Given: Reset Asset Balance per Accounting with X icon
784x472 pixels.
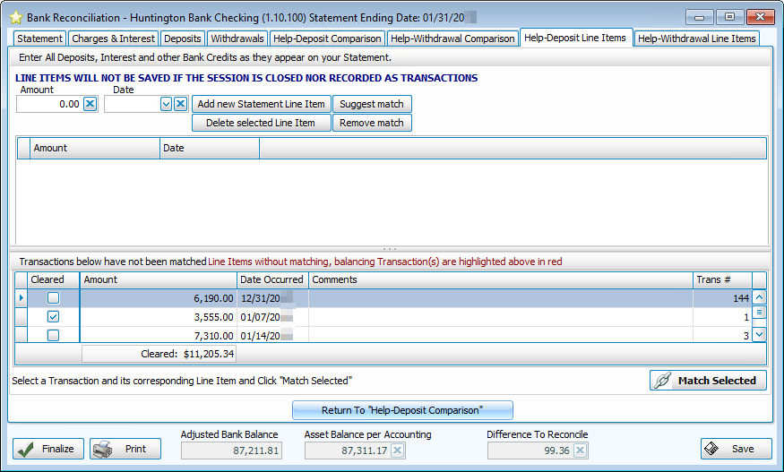Looking at the screenshot, I should pyautogui.click(x=398, y=451).
